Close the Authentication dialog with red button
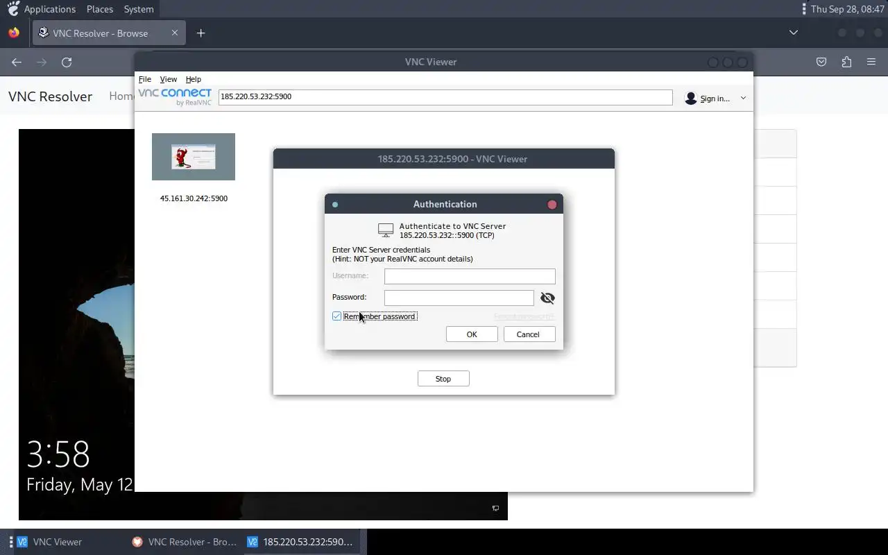 [552, 205]
